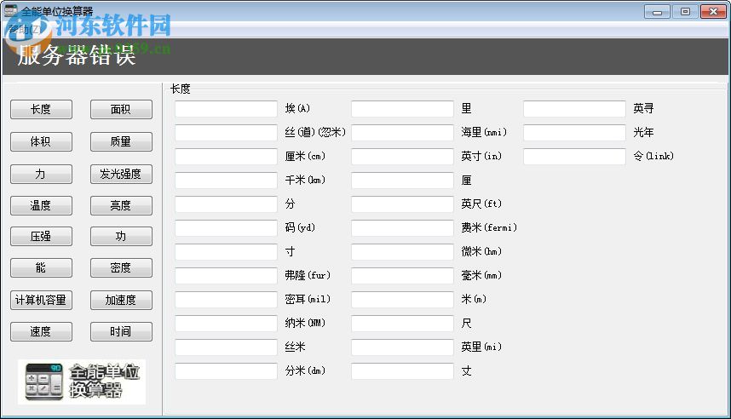Activate the 分米(dm) input field
The height and width of the screenshot is (419, 731).
pyautogui.click(x=226, y=371)
